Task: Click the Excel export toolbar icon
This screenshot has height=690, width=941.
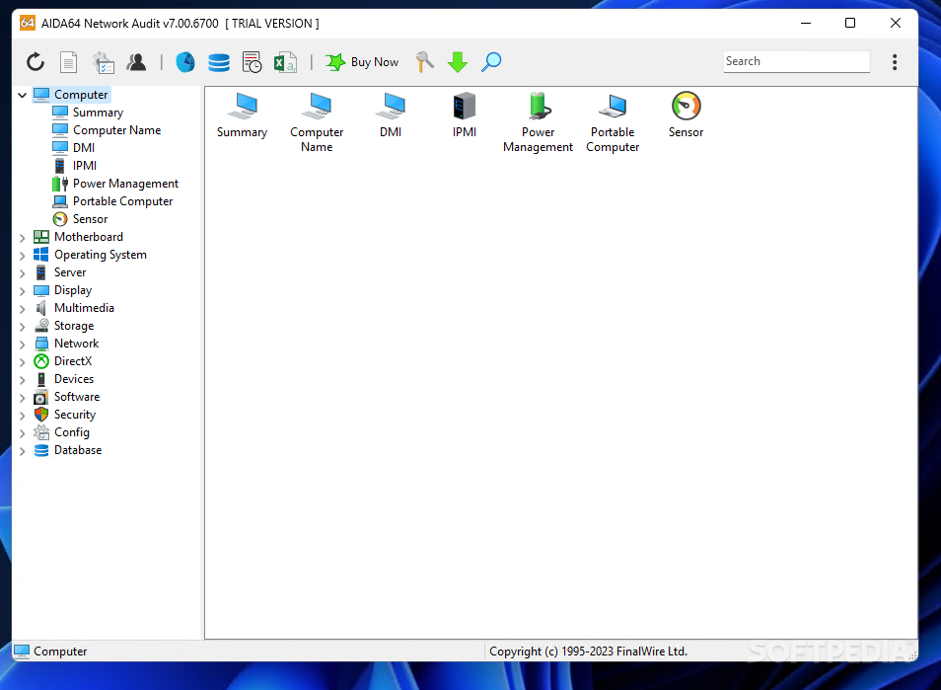Action: (285, 62)
